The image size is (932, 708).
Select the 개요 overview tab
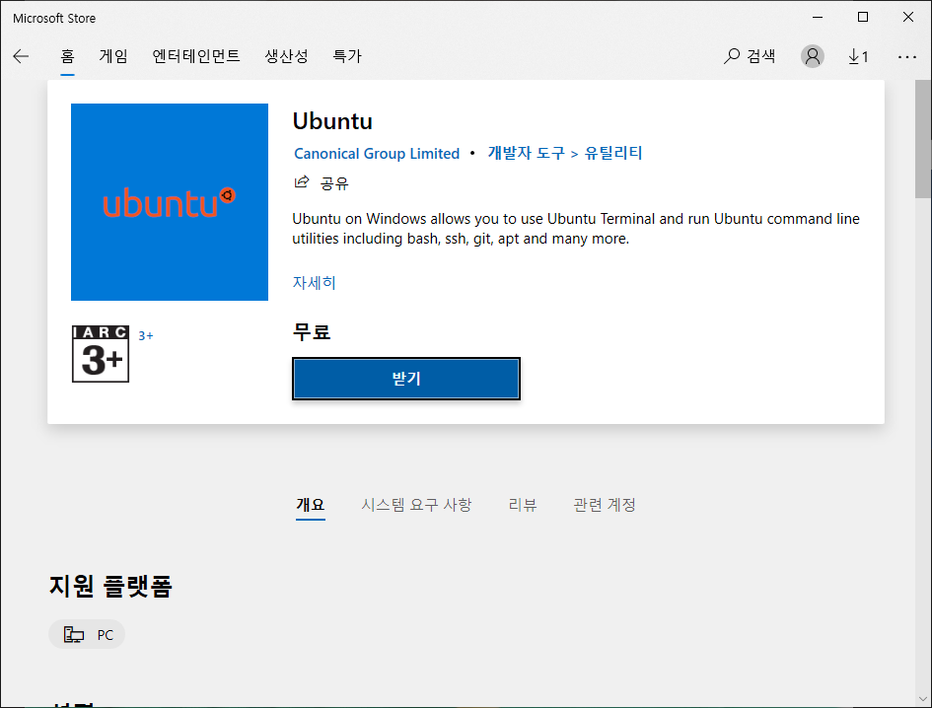click(311, 505)
